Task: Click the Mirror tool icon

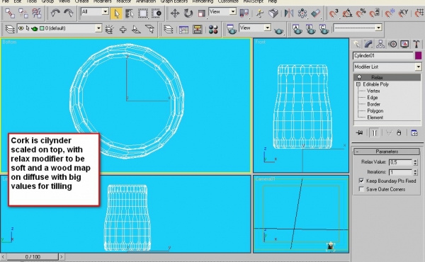Action: [289, 13]
